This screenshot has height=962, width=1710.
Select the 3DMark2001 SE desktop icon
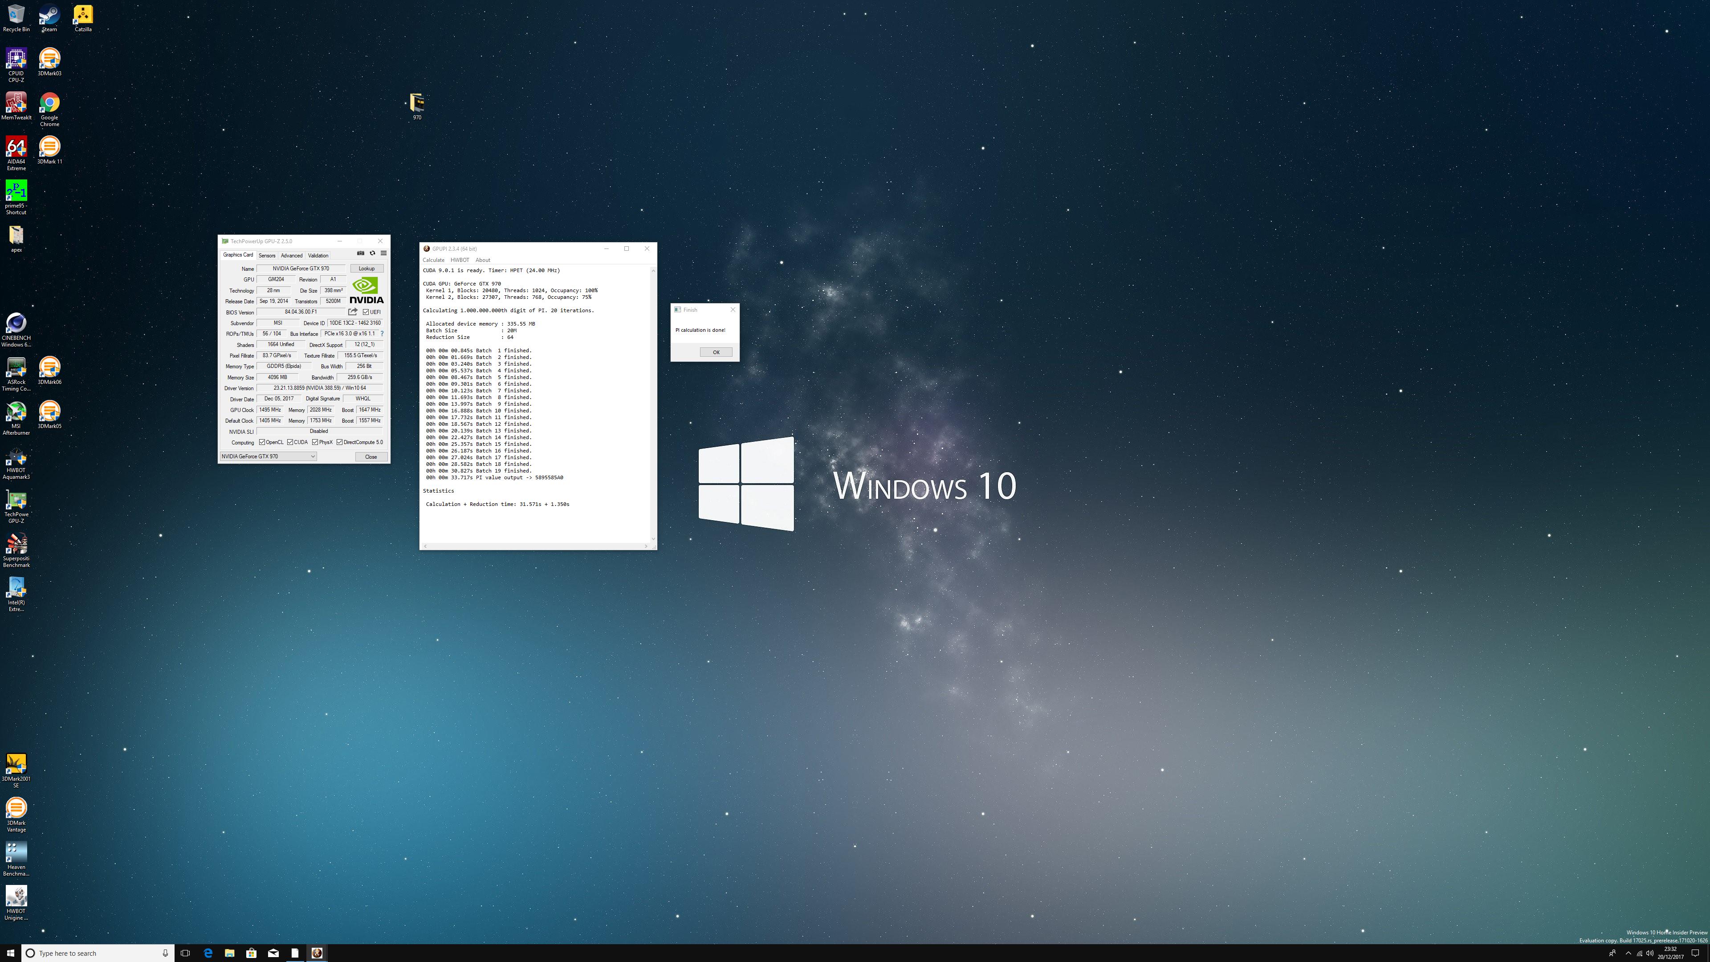coord(16,771)
